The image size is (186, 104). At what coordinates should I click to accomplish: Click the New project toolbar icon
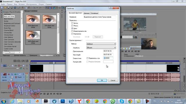pos(2,8)
